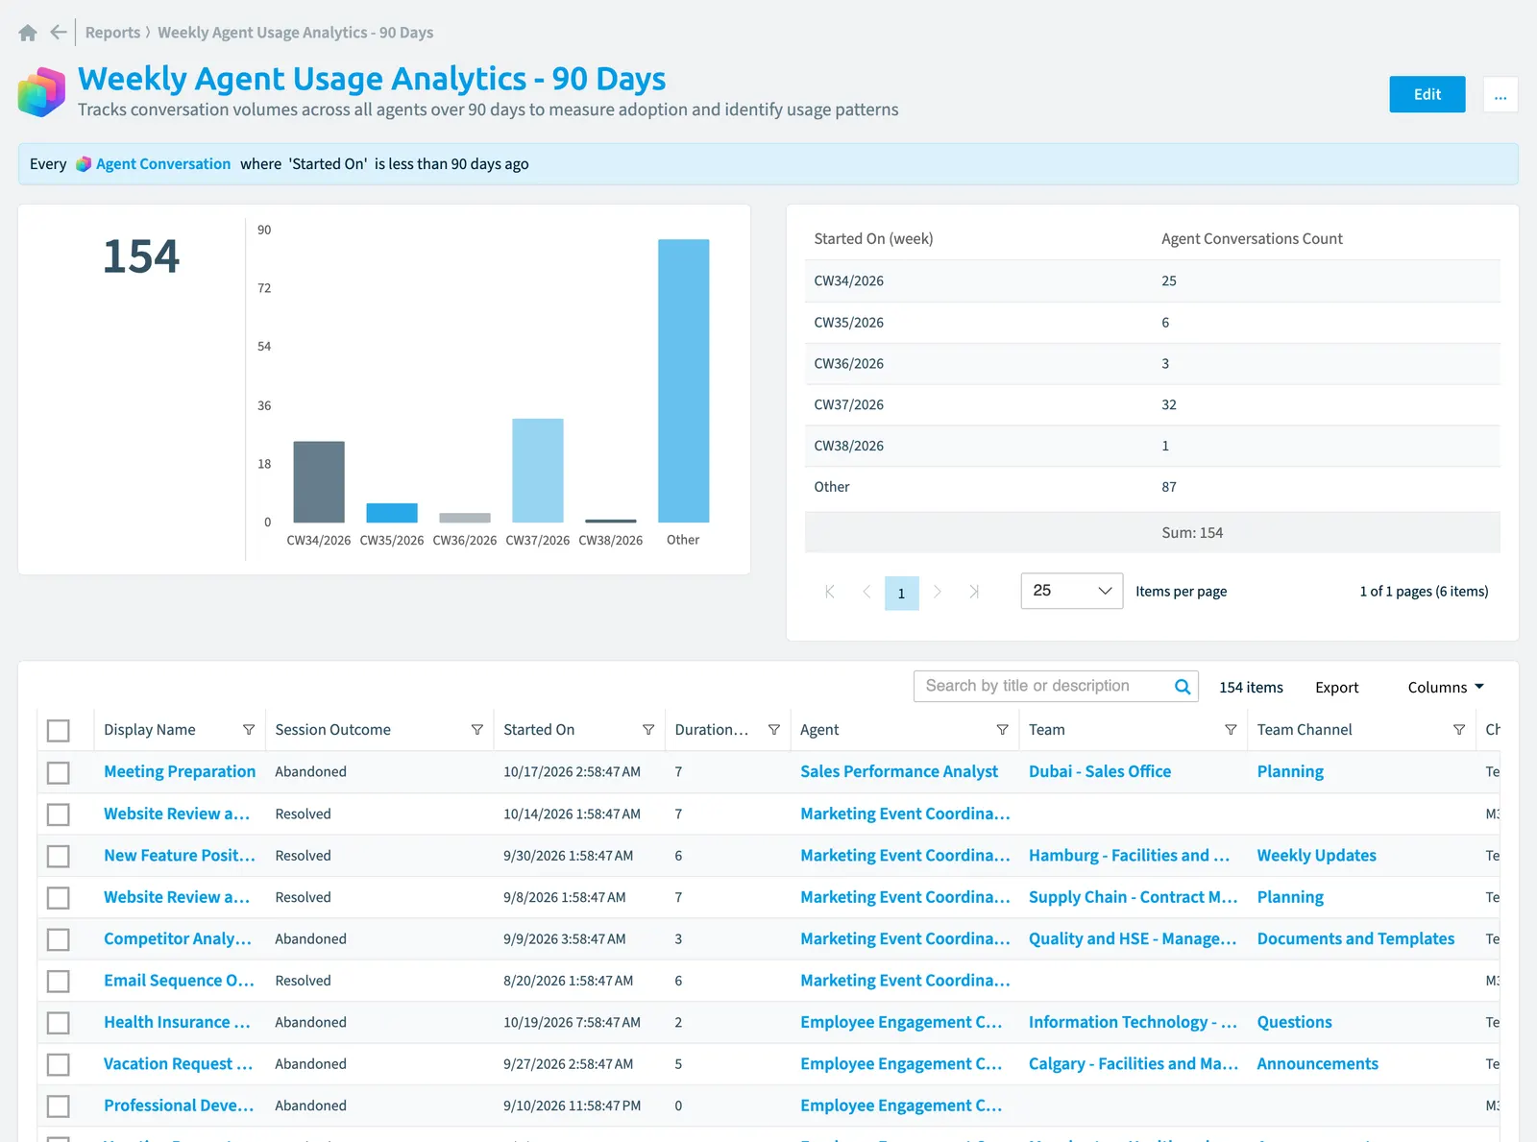Go to next page of week table
Image resolution: width=1537 pixels, height=1142 pixels.
click(x=938, y=592)
